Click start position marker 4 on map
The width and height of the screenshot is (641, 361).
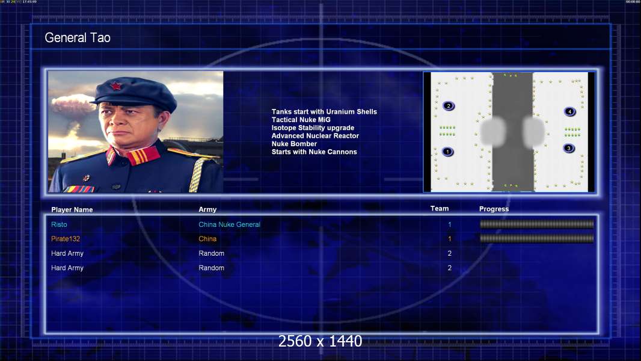569,111
